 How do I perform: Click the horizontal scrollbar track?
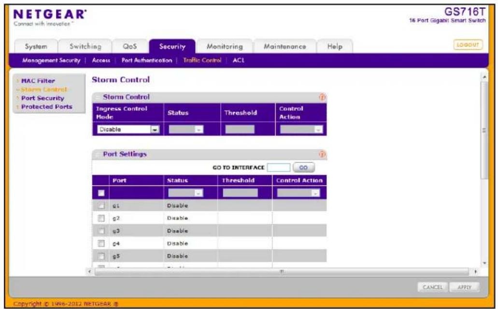[x=282, y=271]
